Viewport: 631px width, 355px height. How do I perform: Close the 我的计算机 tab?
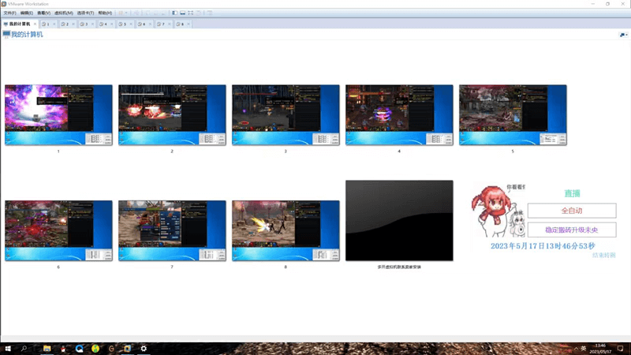point(35,24)
